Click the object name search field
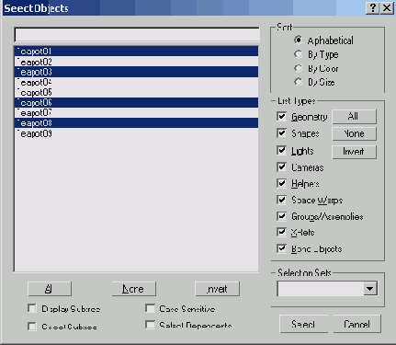The width and height of the screenshot is (396, 345). click(137, 35)
